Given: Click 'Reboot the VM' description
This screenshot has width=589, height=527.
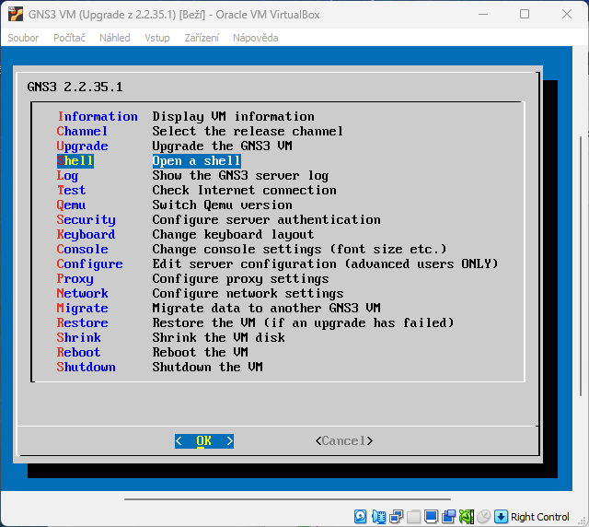Looking at the screenshot, I should [201, 353].
